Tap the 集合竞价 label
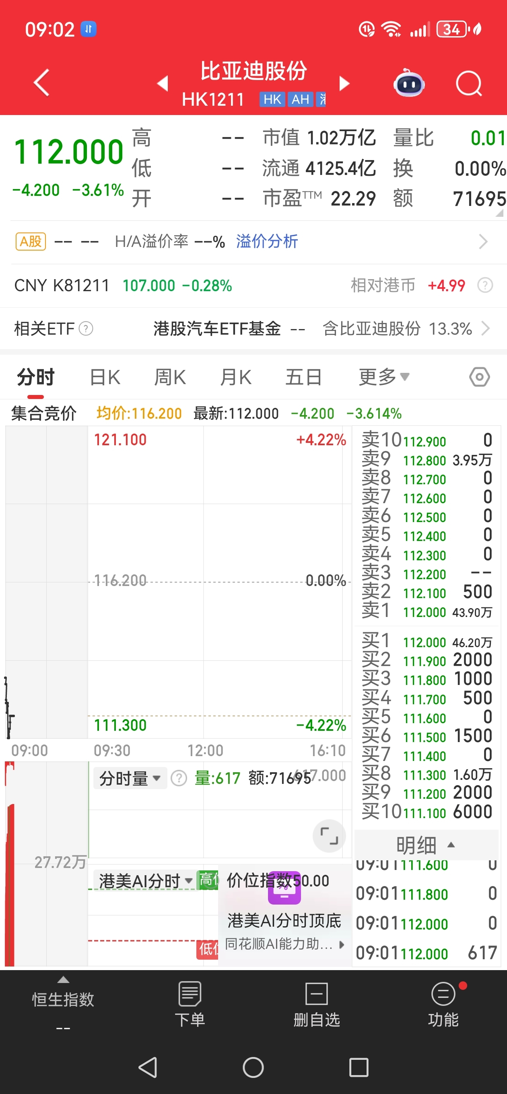The image size is (507, 1094). tap(44, 413)
